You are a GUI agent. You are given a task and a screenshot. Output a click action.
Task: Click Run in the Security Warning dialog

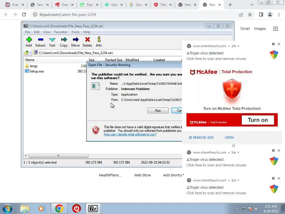point(158,110)
